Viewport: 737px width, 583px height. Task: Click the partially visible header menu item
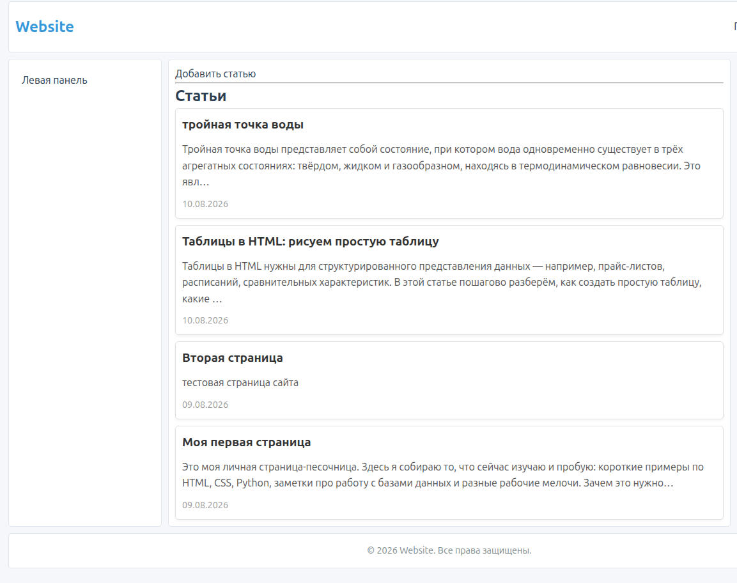[735, 27]
